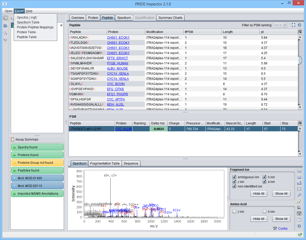This screenshot has width=306, height=240.
Task: Choose Protein Table from Export menu
Action: 26,32
